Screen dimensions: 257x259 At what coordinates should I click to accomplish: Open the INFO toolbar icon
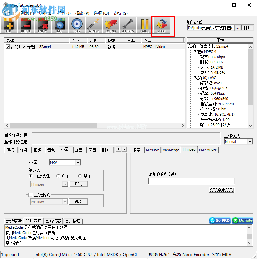click(60, 25)
